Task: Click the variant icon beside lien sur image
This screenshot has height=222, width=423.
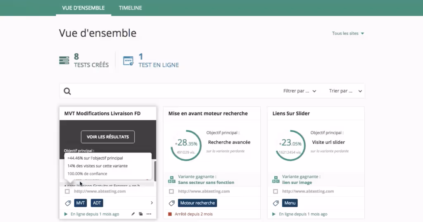Action: [x=276, y=179]
